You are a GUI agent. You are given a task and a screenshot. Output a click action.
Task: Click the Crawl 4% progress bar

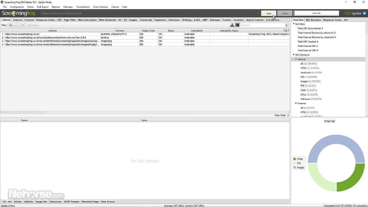pyautogui.click(x=316, y=13)
